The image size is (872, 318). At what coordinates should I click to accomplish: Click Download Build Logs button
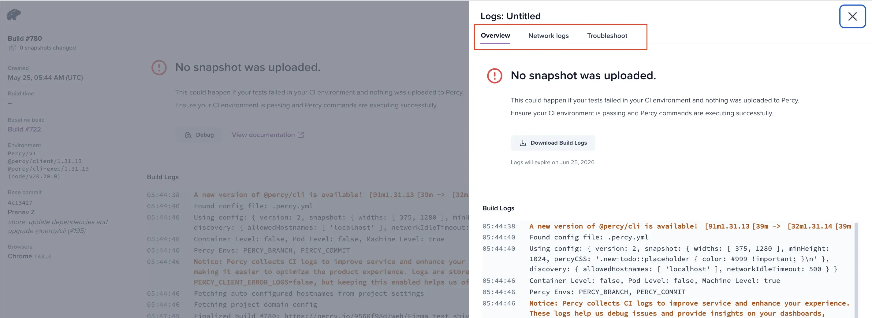pyautogui.click(x=553, y=143)
